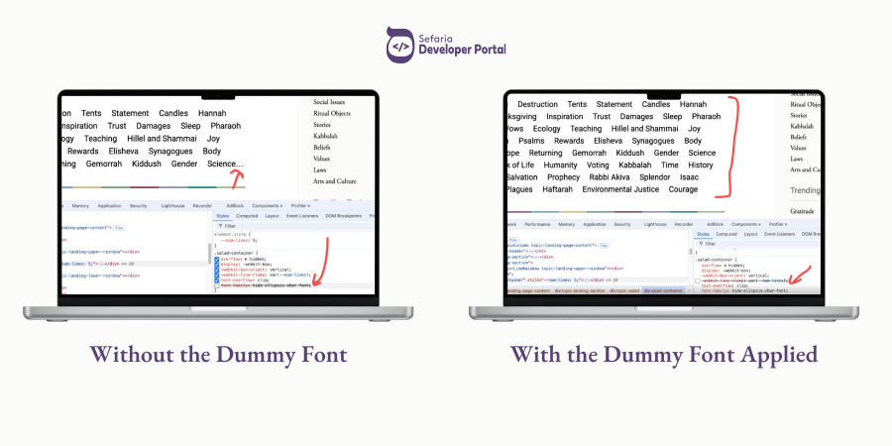Click Filter input in left laptop styles pane
This screenshot has height=446, width=892.
(x=295, y=226)
